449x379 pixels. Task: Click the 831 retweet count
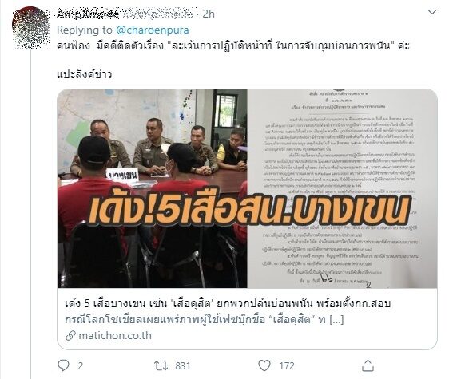(183, 366)
